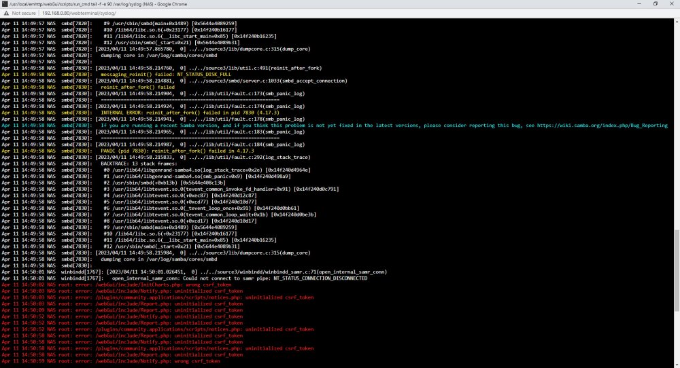Click the Not secure warning icon
This screenshot has height=368, width=680.
click(x=5, y=14)
